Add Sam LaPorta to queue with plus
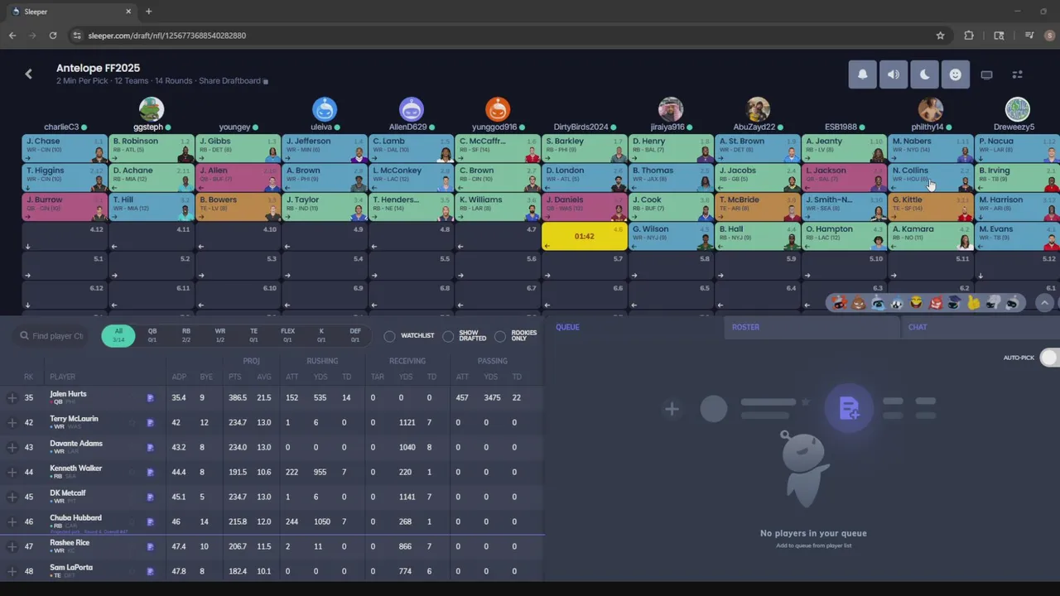The image size is (1060, 596). click(x=12, y=572)
